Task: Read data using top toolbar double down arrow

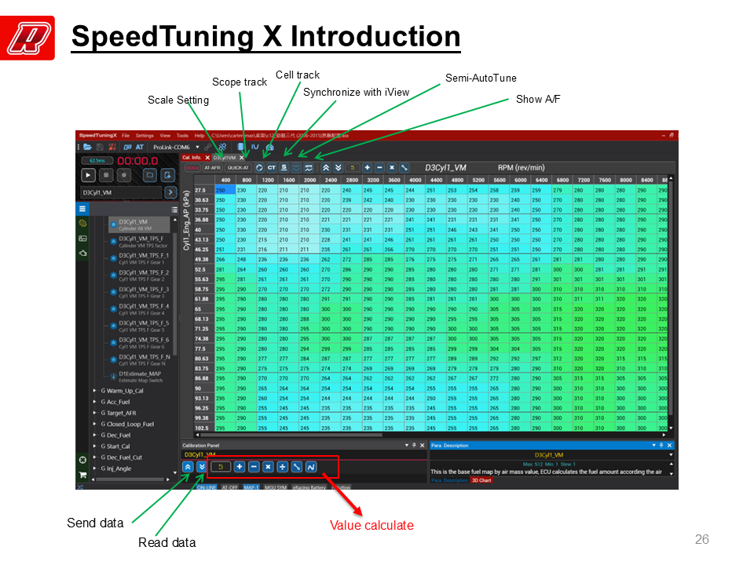Action: [x=338, y=168]
